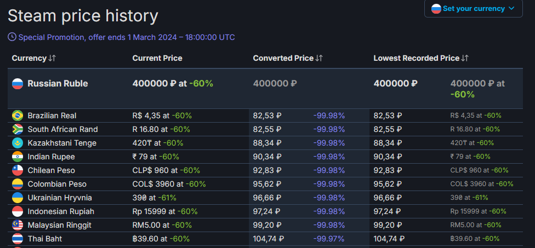Click the current price ₹ 79 at -60%
This screenshot has height=248, width=535.
tap(156, 157)
